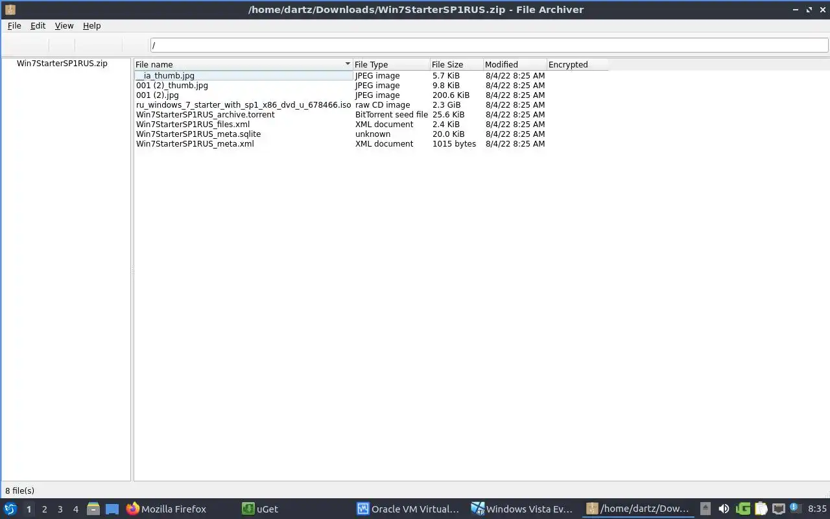Click the '8 file(s)' status bar text

[20, 491]
